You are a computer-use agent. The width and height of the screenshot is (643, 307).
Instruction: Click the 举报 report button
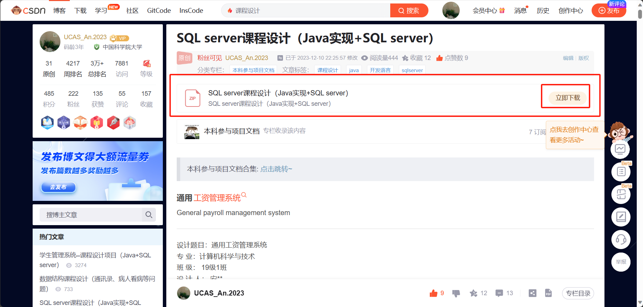point(621,262)
